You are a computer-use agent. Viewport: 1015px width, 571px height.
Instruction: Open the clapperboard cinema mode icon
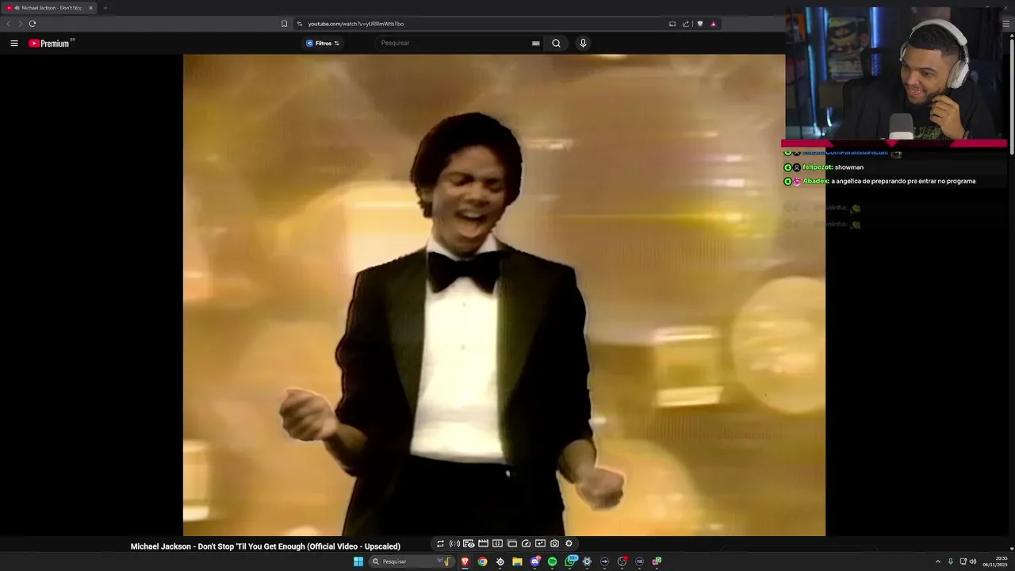[x=483, y=543]
